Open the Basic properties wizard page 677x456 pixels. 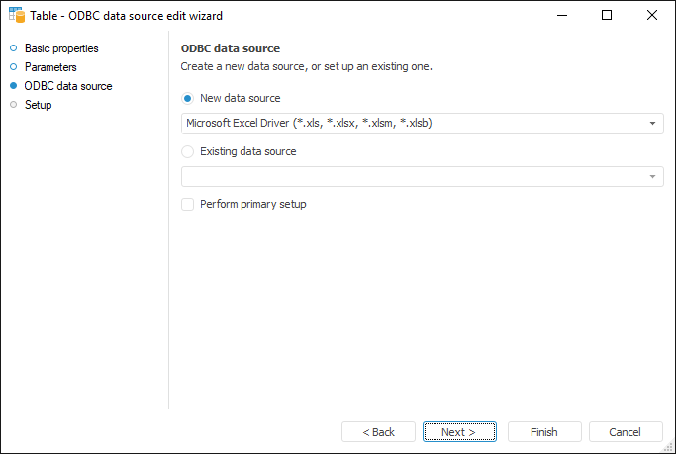(61, 48)
